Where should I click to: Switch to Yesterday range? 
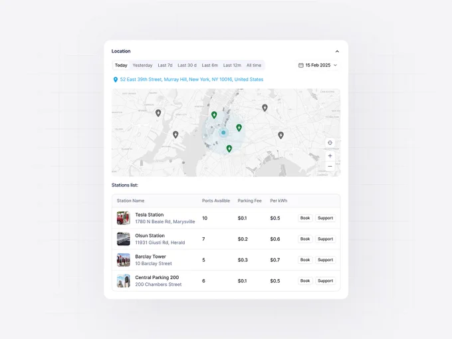(142, 65)
